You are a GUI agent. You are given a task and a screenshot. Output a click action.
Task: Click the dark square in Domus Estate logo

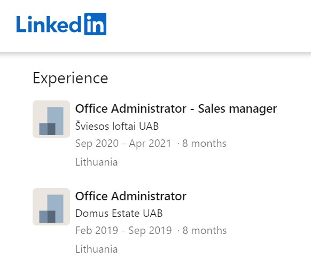click(x=51, y=216)
